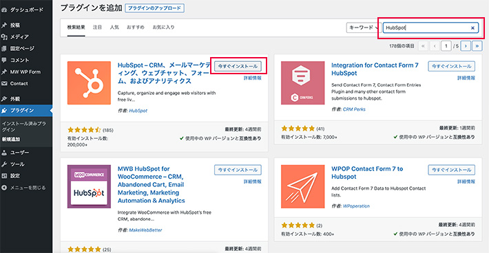489x253 pixels.
Task: Open 設定 in the sidebar menu
Action: [x=15, y=176]
